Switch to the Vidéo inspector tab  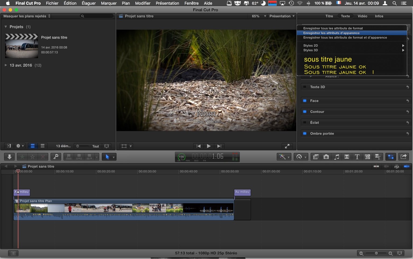pos(362,16)
